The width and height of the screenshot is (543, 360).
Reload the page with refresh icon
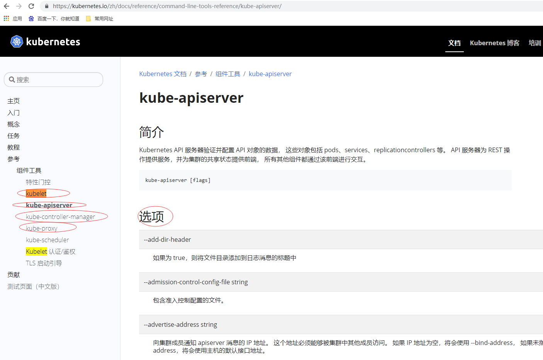tap(31, 6)
